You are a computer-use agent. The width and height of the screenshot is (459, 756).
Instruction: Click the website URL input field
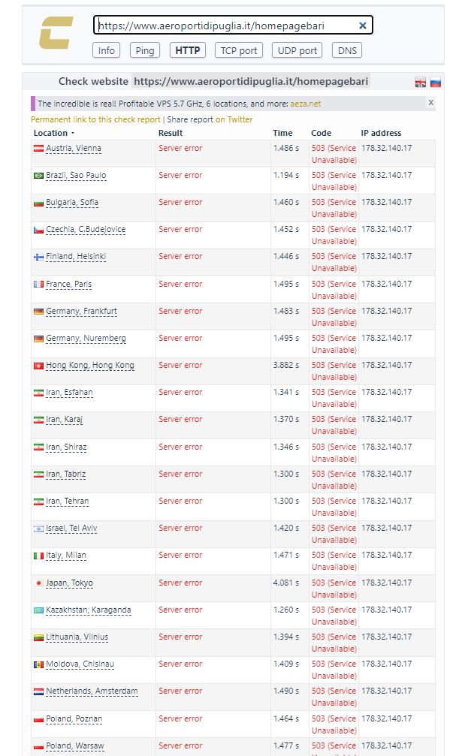[225, 26]
